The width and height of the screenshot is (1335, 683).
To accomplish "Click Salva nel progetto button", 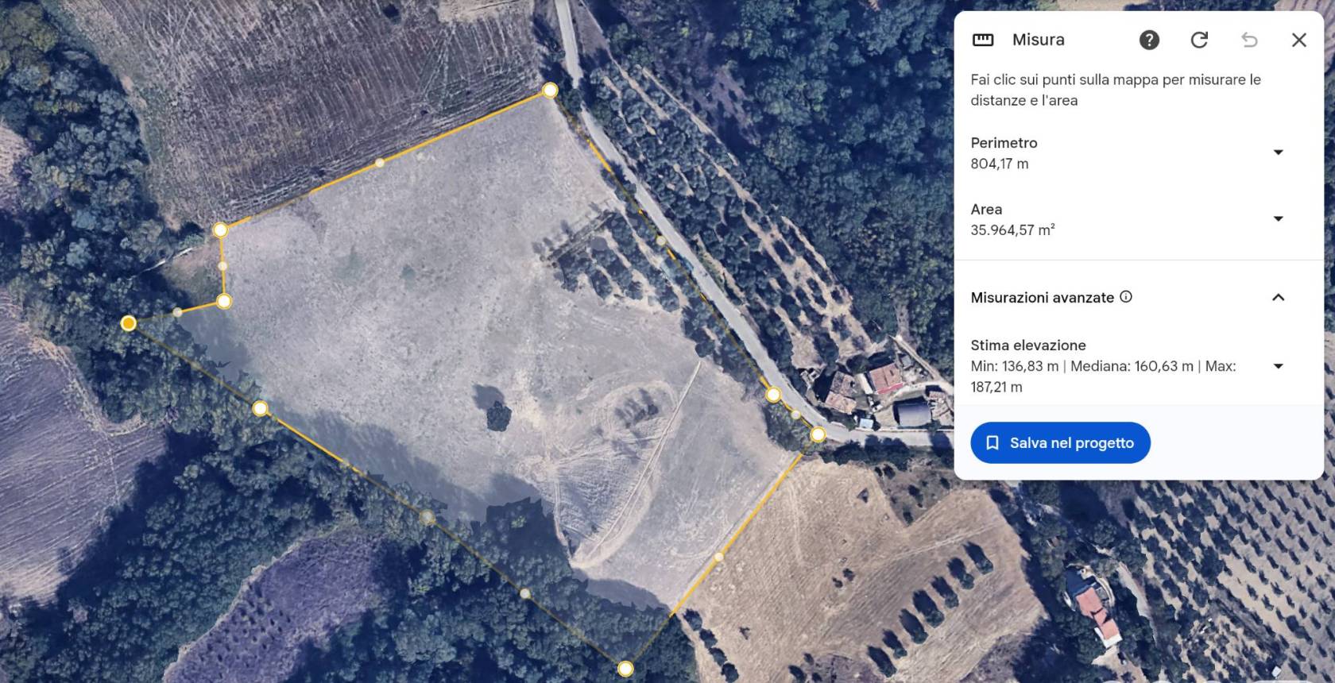I will (x=1060, y=442).
